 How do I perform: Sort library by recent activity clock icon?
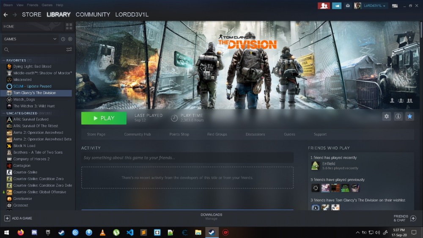63,39
